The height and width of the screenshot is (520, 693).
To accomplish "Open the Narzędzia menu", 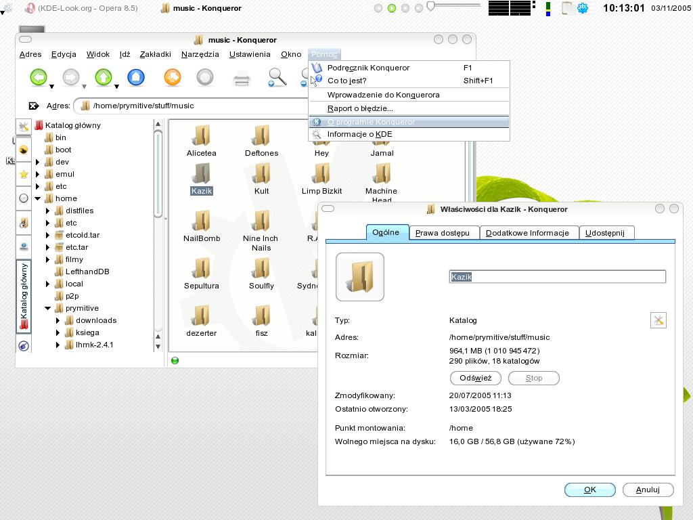I will tap(200, 54).
